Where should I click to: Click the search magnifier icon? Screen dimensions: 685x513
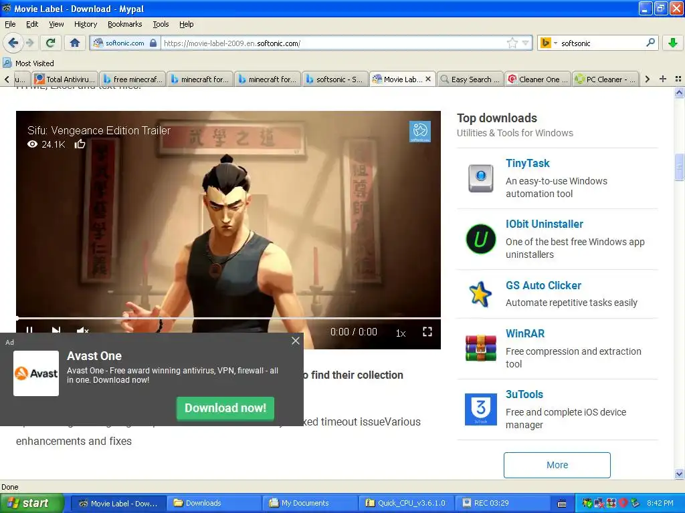coord(650,43)
